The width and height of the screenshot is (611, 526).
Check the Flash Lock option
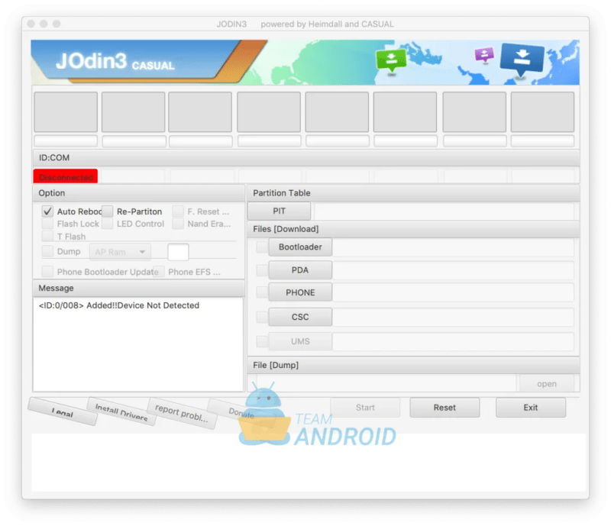[x=47, y=224]
